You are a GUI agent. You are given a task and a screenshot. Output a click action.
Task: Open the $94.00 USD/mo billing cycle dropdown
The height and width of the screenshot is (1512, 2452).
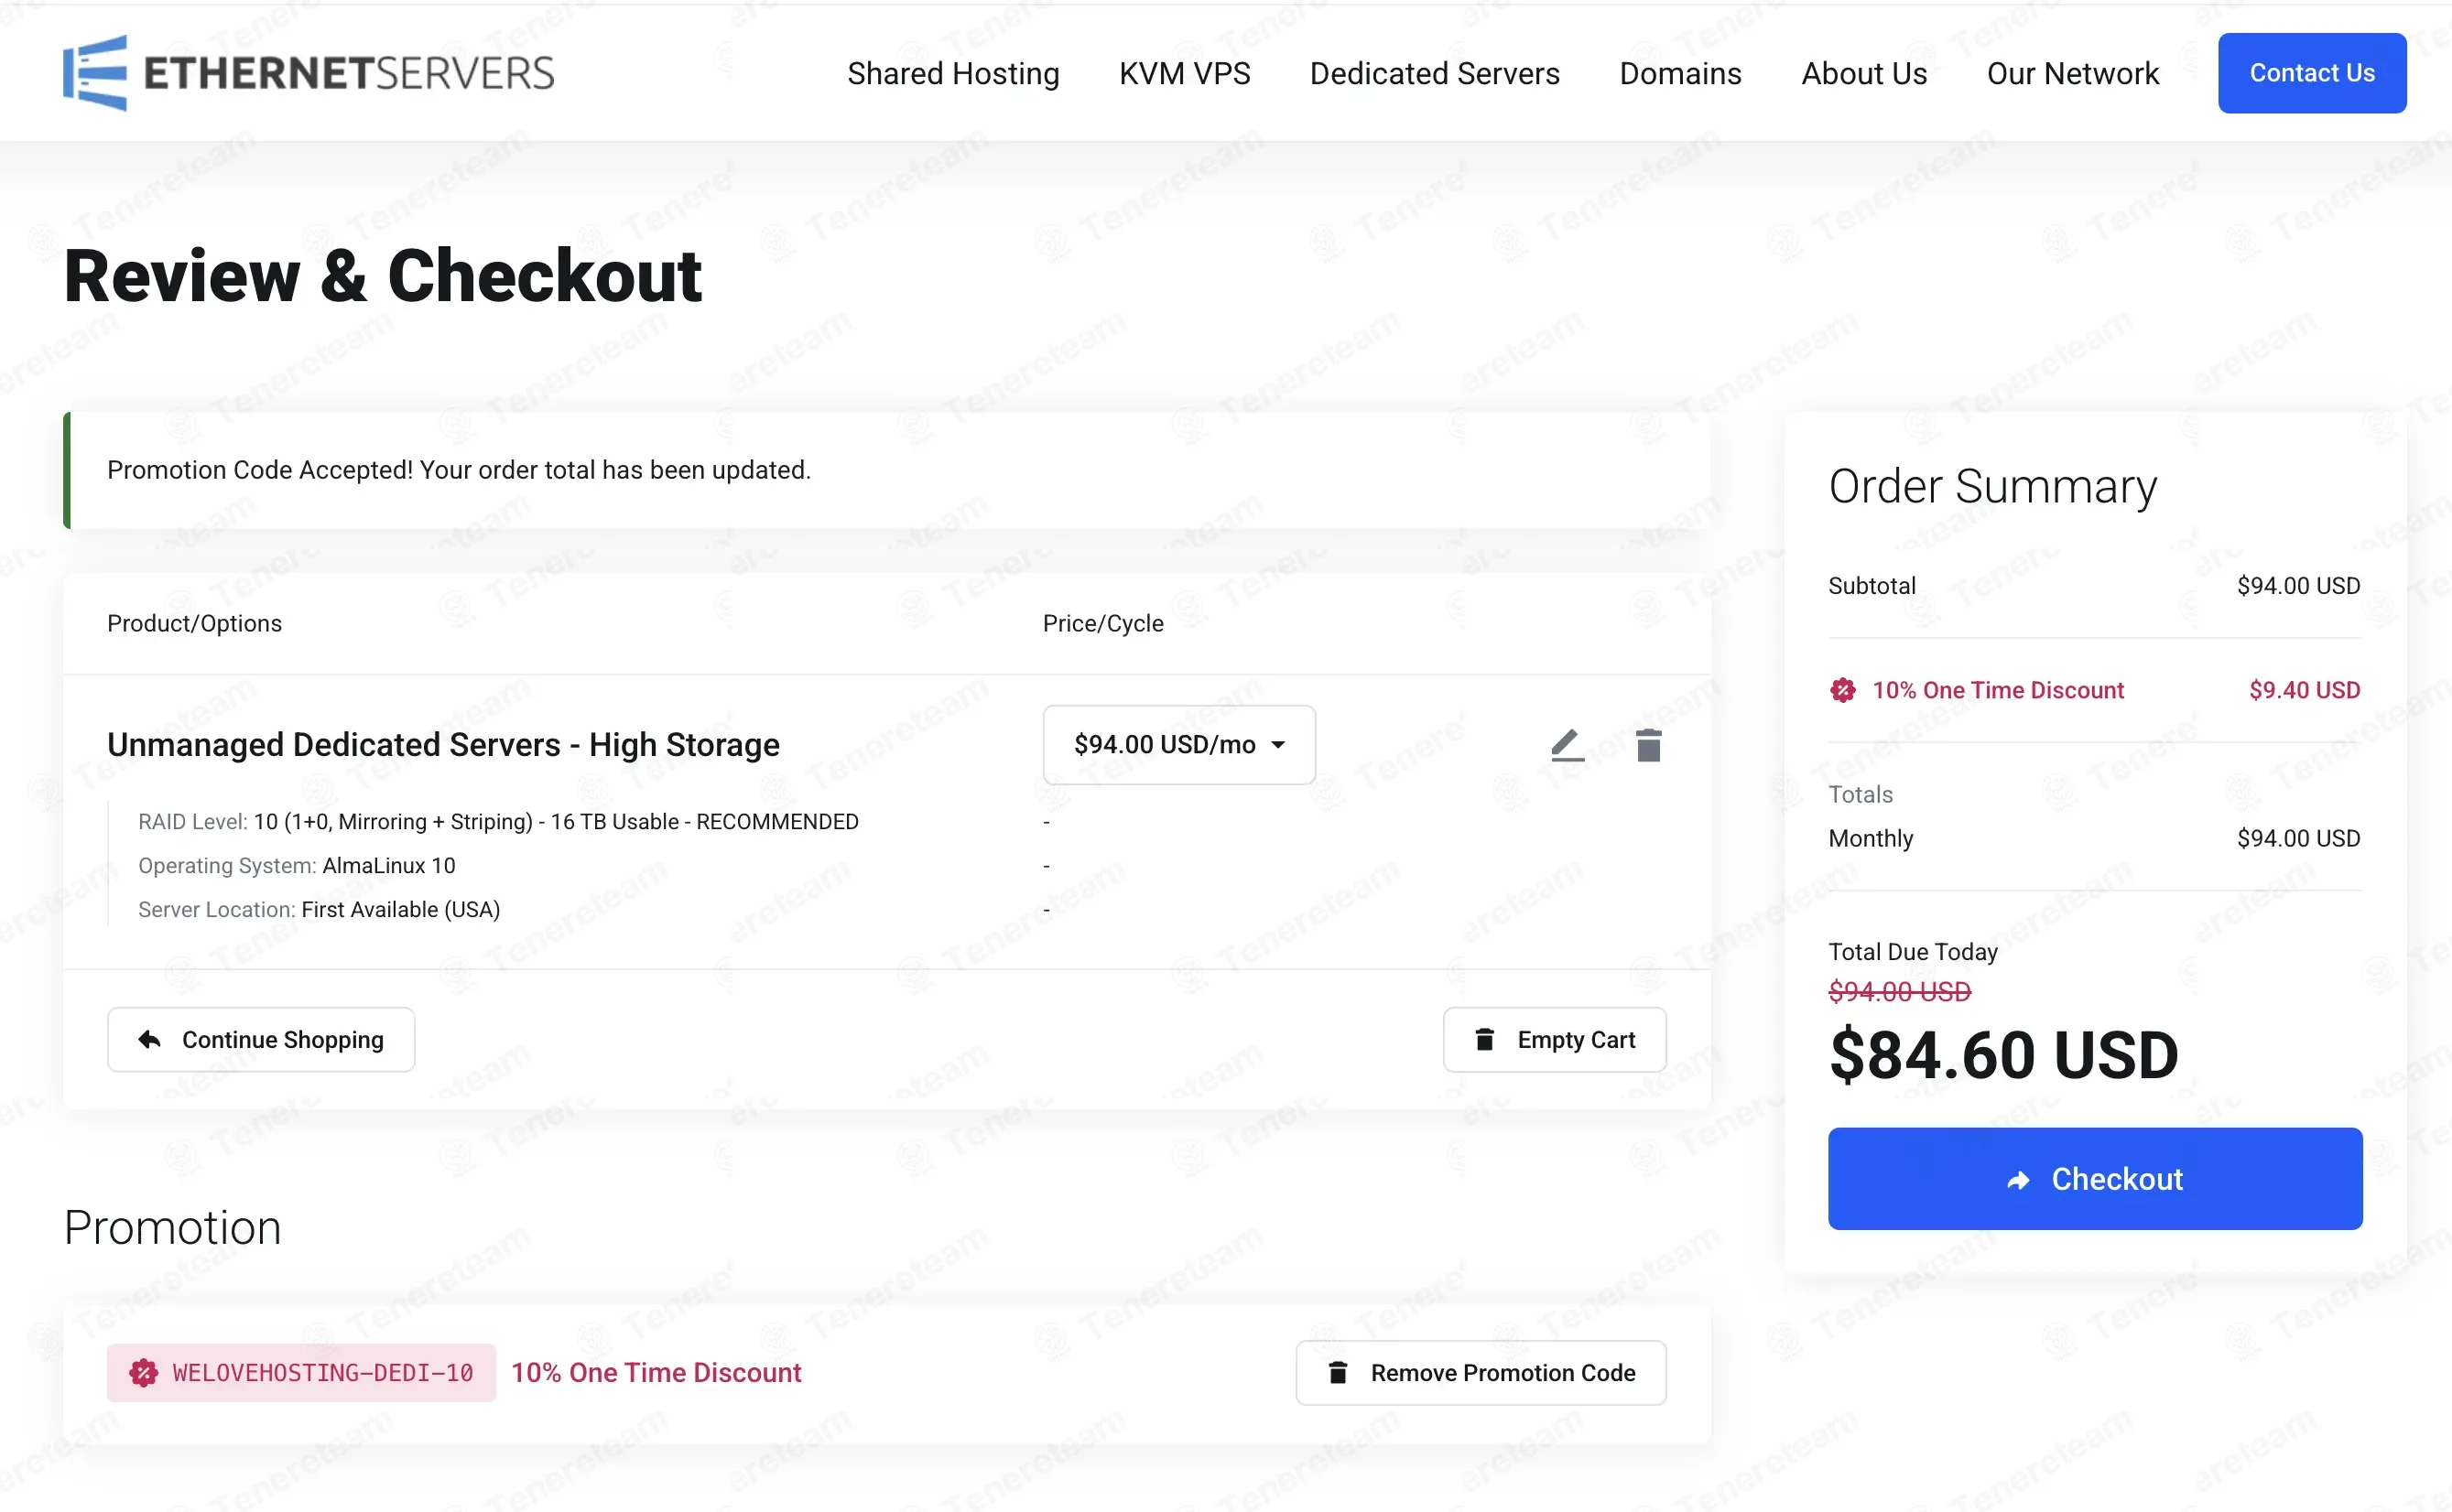[x=1178, y=745]
